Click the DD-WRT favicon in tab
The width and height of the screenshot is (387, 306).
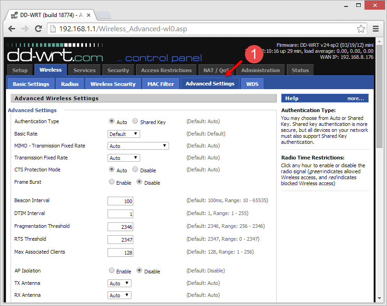15,15
